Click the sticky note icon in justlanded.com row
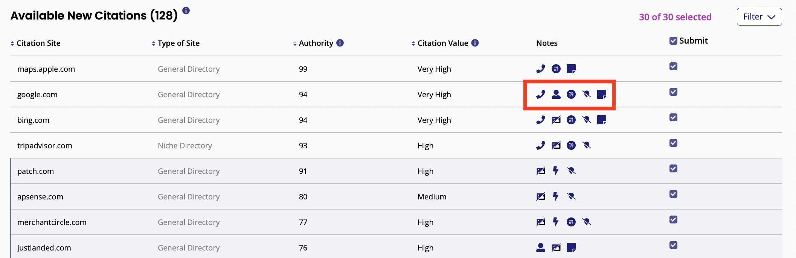The image size is (796, 258). (571, 247)
